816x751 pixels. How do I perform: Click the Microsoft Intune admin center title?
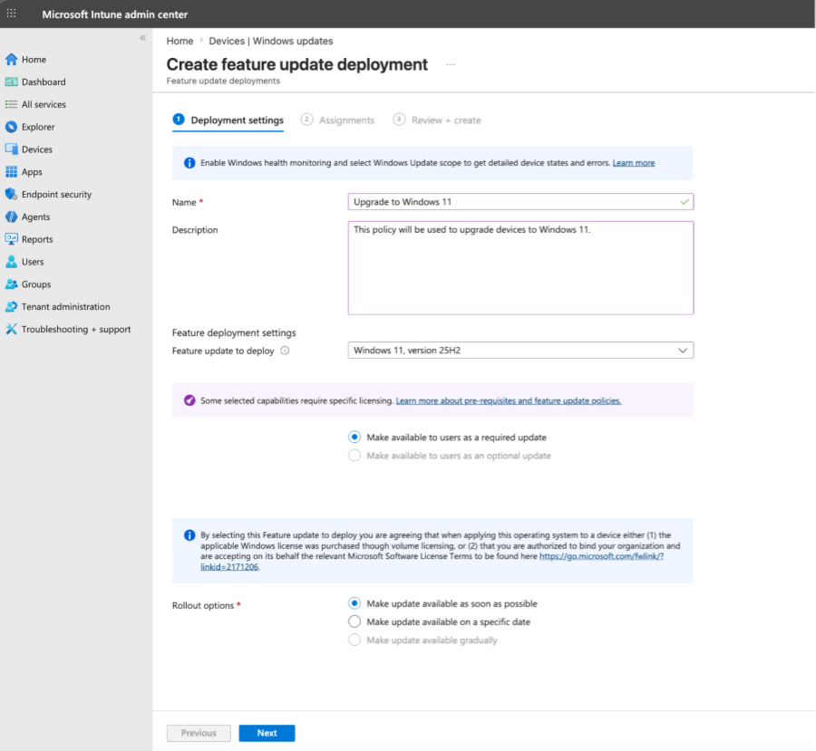click(x=115, y=14)
